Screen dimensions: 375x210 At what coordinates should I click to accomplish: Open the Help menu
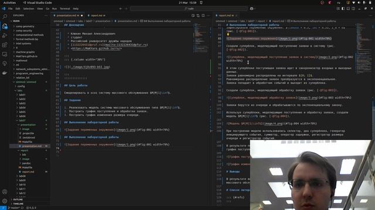click(x=76, y=9)
